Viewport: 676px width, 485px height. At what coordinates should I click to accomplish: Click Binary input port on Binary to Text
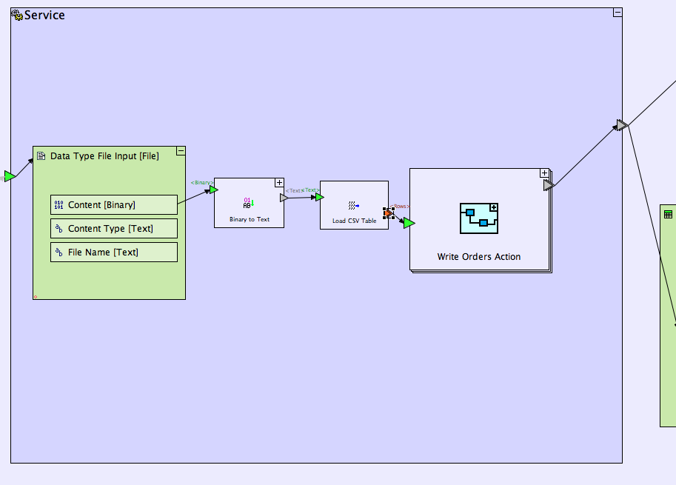(x=213, y=190)
